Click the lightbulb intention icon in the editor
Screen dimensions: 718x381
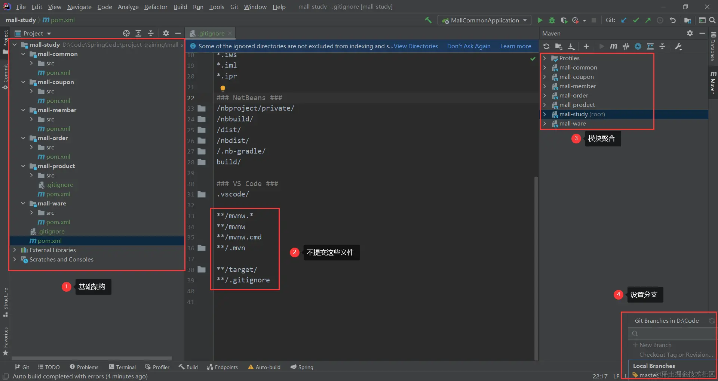[x=223, y=89]
